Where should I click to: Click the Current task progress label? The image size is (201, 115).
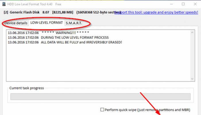27,88
